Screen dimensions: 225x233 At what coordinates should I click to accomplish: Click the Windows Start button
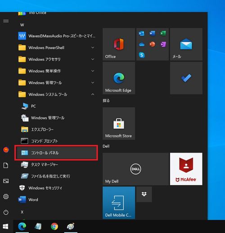(5, 226)
